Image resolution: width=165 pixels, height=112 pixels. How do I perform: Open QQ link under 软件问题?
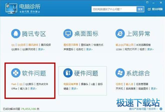click(21, 84)
